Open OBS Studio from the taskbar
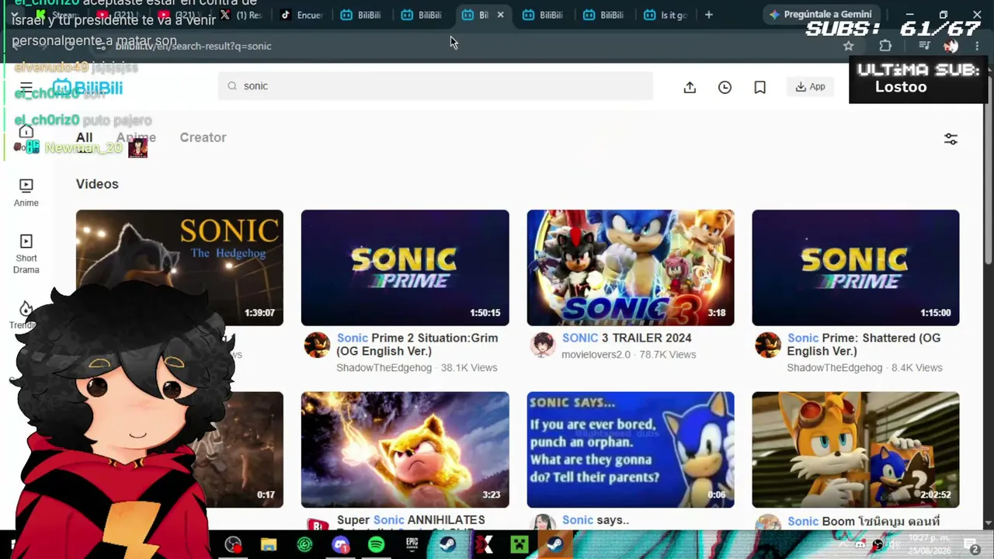Image resolution: width=994 pixels, height=559 pixels. [x=233, y=545]
